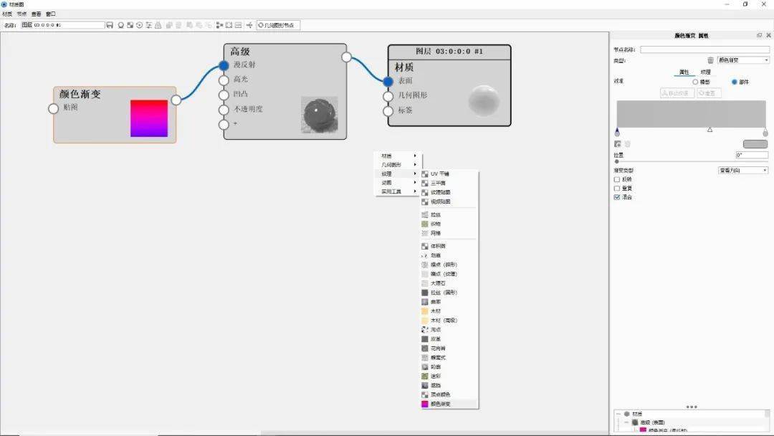
Task: Click the left gradient stop marker below the gradient bar
Action: tap(617, 130)
